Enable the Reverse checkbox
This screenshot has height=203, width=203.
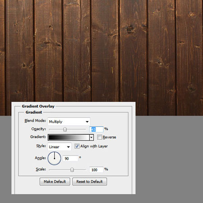click(x=99, y=137)
